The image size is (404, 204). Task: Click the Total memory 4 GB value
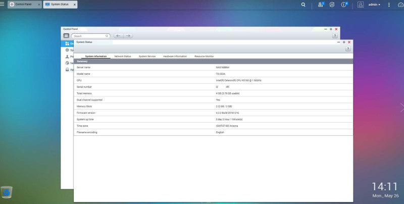228,93
